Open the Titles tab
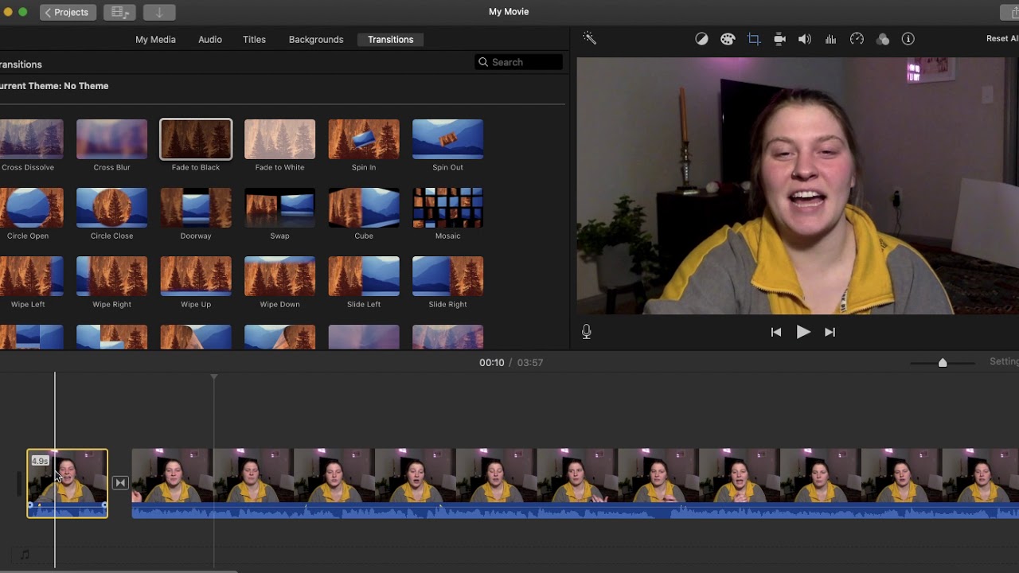Viewport: 1019px width, 573px height. point(254,39)
